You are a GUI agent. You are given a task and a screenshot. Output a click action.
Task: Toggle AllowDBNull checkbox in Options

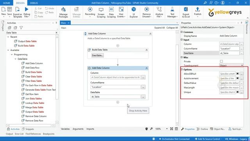(x=237, y=74)
